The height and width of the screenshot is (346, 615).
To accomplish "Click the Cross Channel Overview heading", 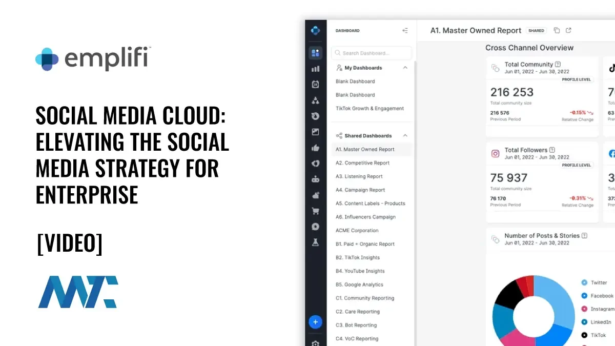I will coord(529,48).
